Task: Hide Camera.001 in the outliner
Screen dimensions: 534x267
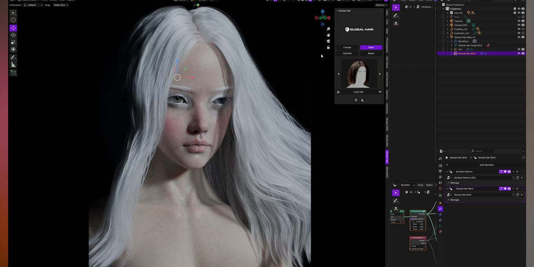Action: pyautogui.click(x=519, y=25)
